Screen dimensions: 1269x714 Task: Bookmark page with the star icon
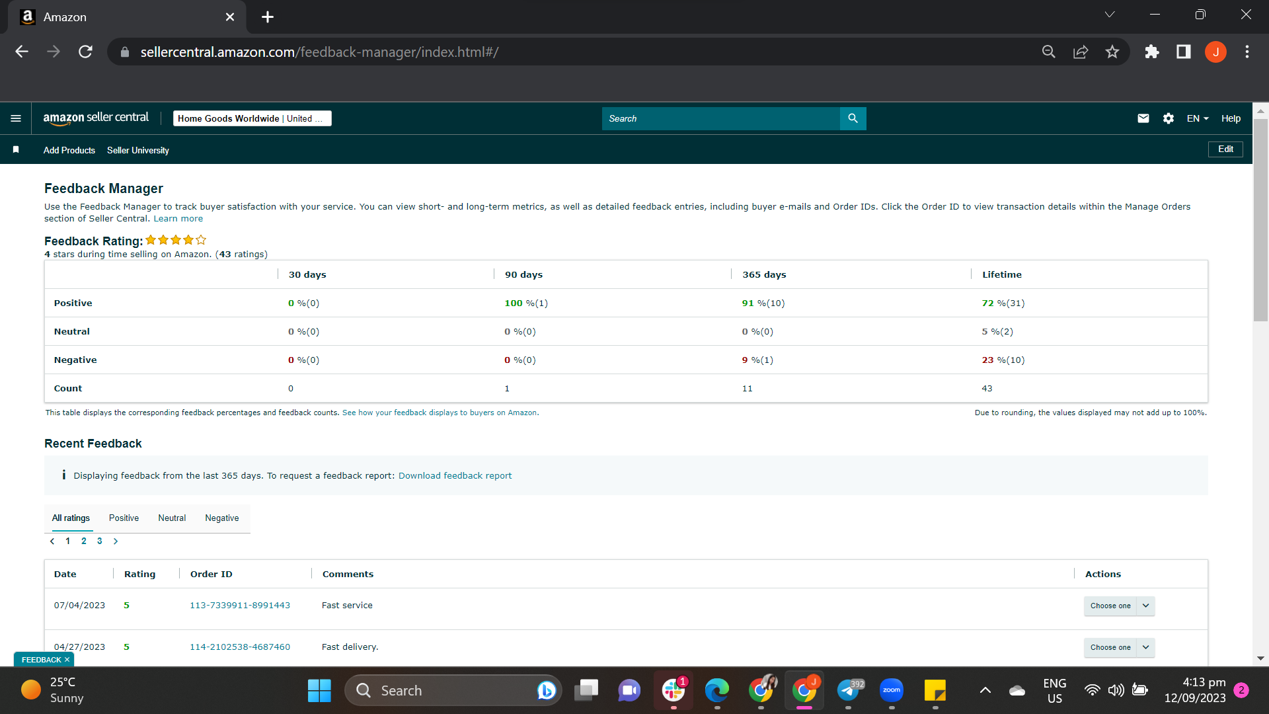click(1112, 52)
